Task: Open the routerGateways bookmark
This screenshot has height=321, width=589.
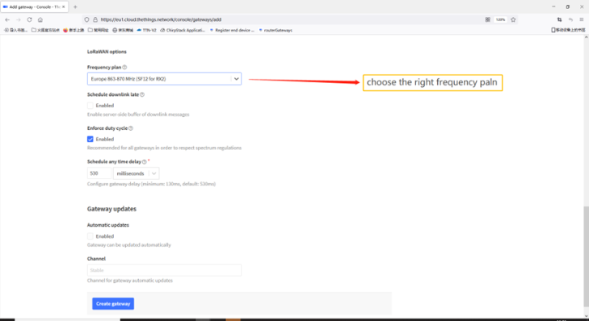Action: click(276, 30)
